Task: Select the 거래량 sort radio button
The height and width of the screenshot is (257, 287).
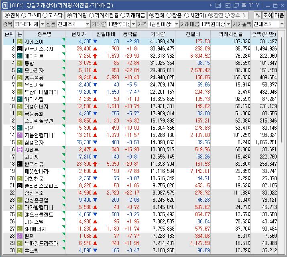Action: tap(69, 15)
